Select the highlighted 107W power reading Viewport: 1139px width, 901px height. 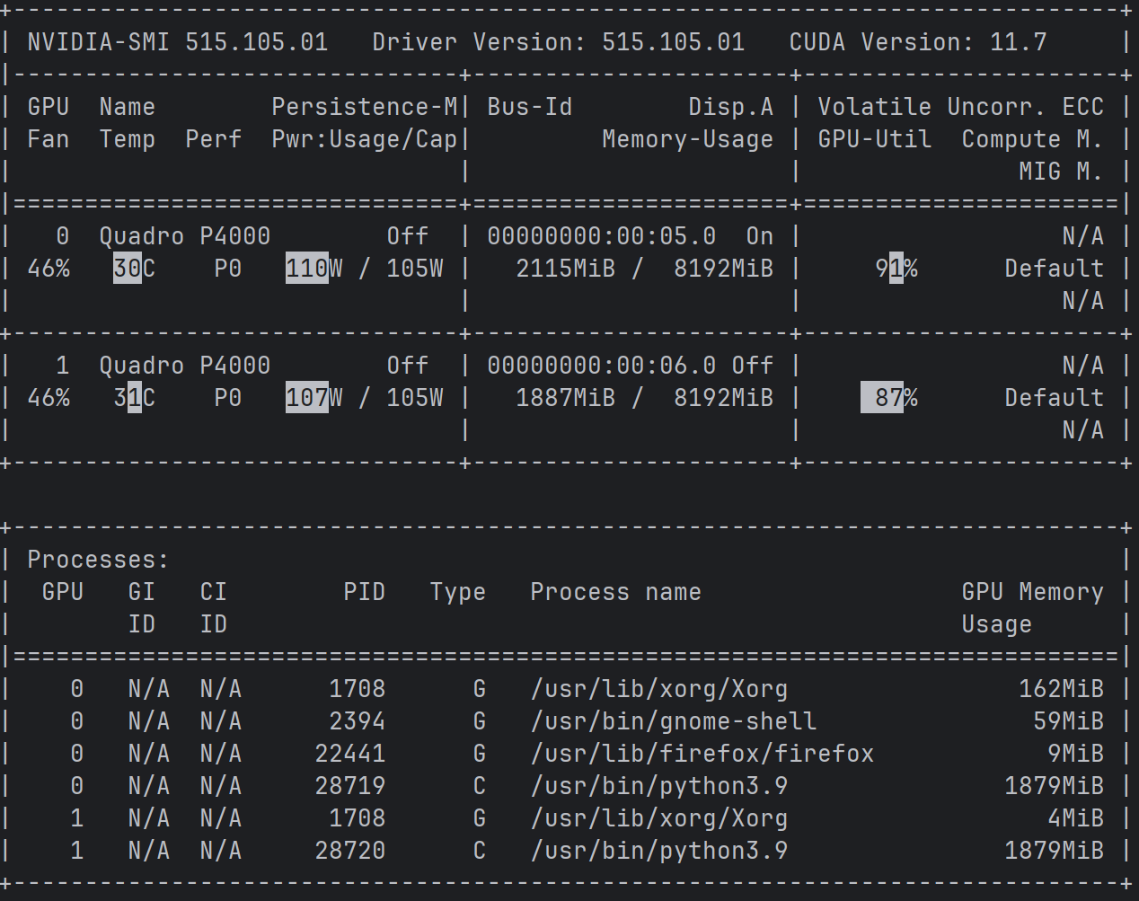(307, 398)
